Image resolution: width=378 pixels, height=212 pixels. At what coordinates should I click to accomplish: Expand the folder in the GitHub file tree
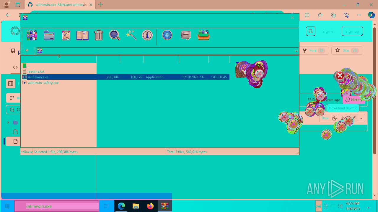[8, 122]
